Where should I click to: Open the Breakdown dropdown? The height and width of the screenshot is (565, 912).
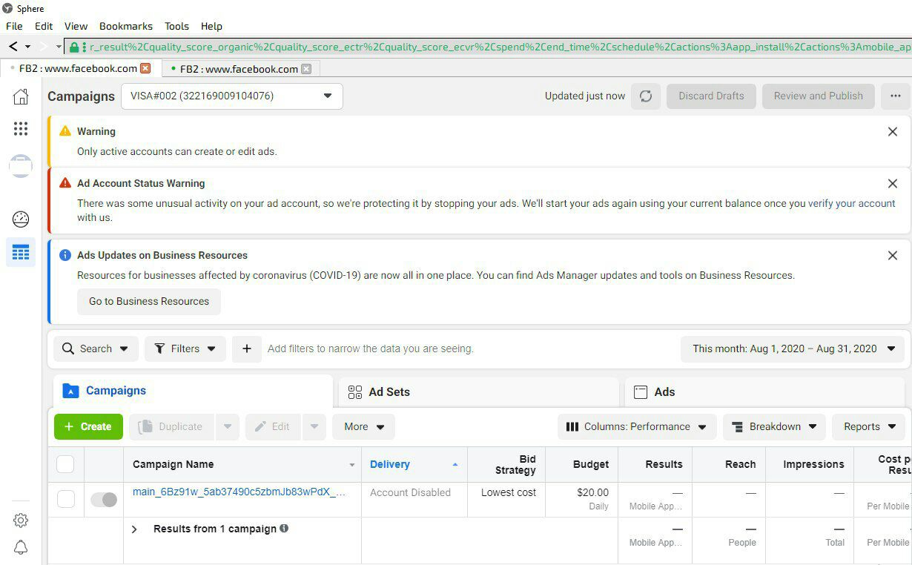(x=774, y=426)
